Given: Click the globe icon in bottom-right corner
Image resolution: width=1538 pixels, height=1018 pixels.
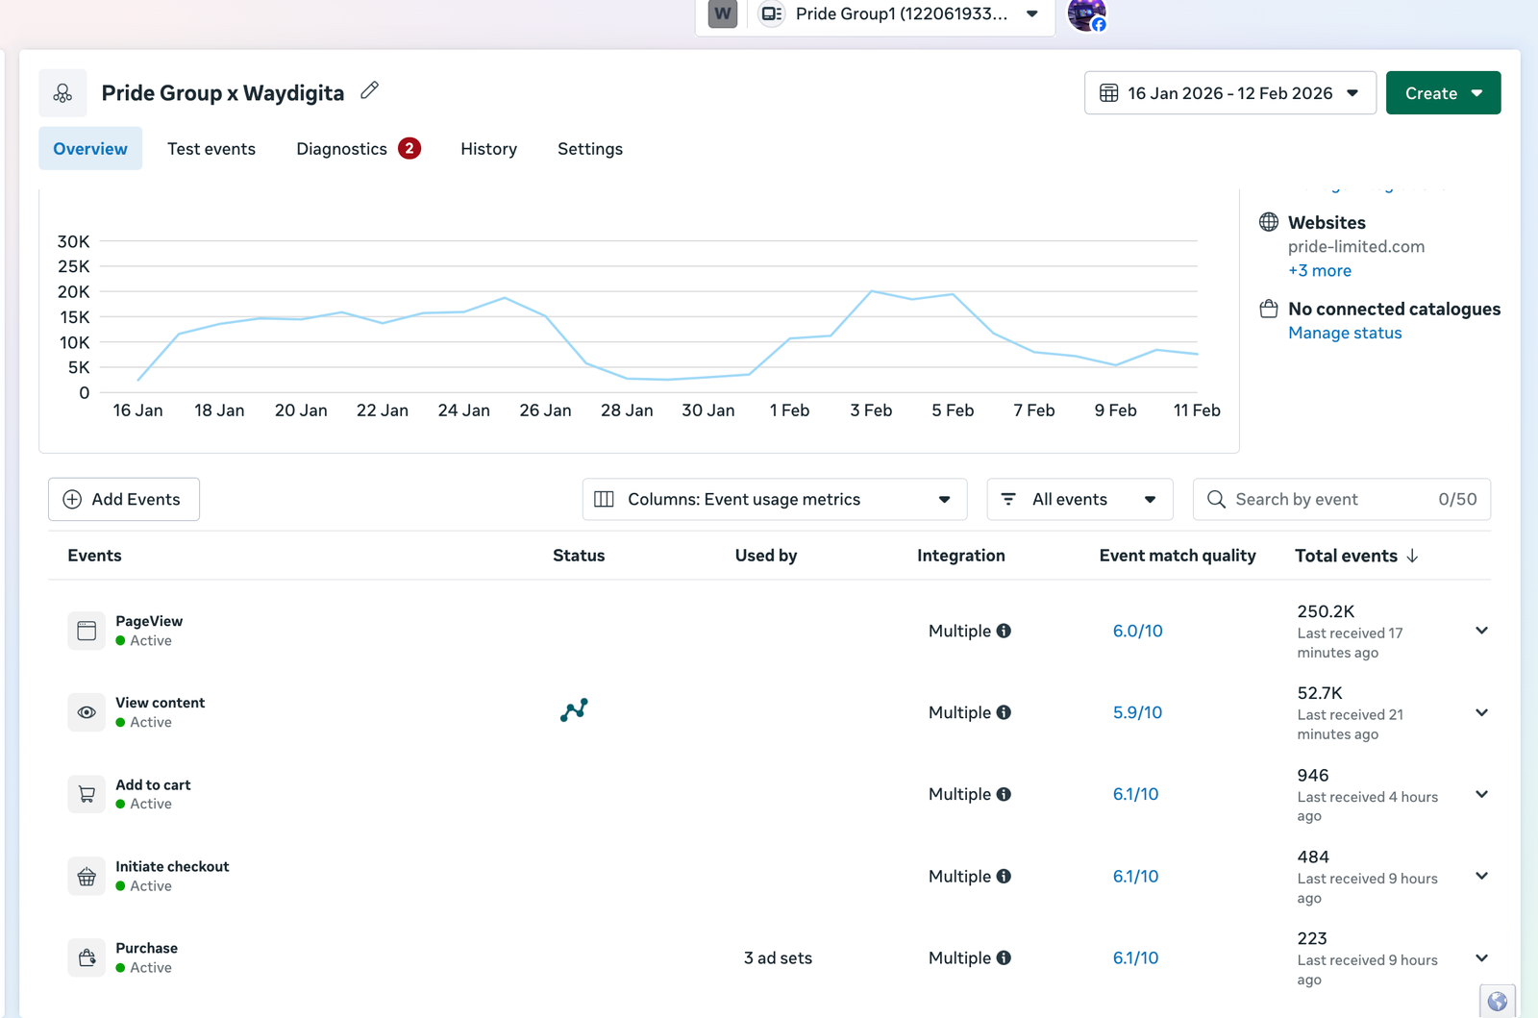Looking at the screenshot, I should pos(1497,1002).
